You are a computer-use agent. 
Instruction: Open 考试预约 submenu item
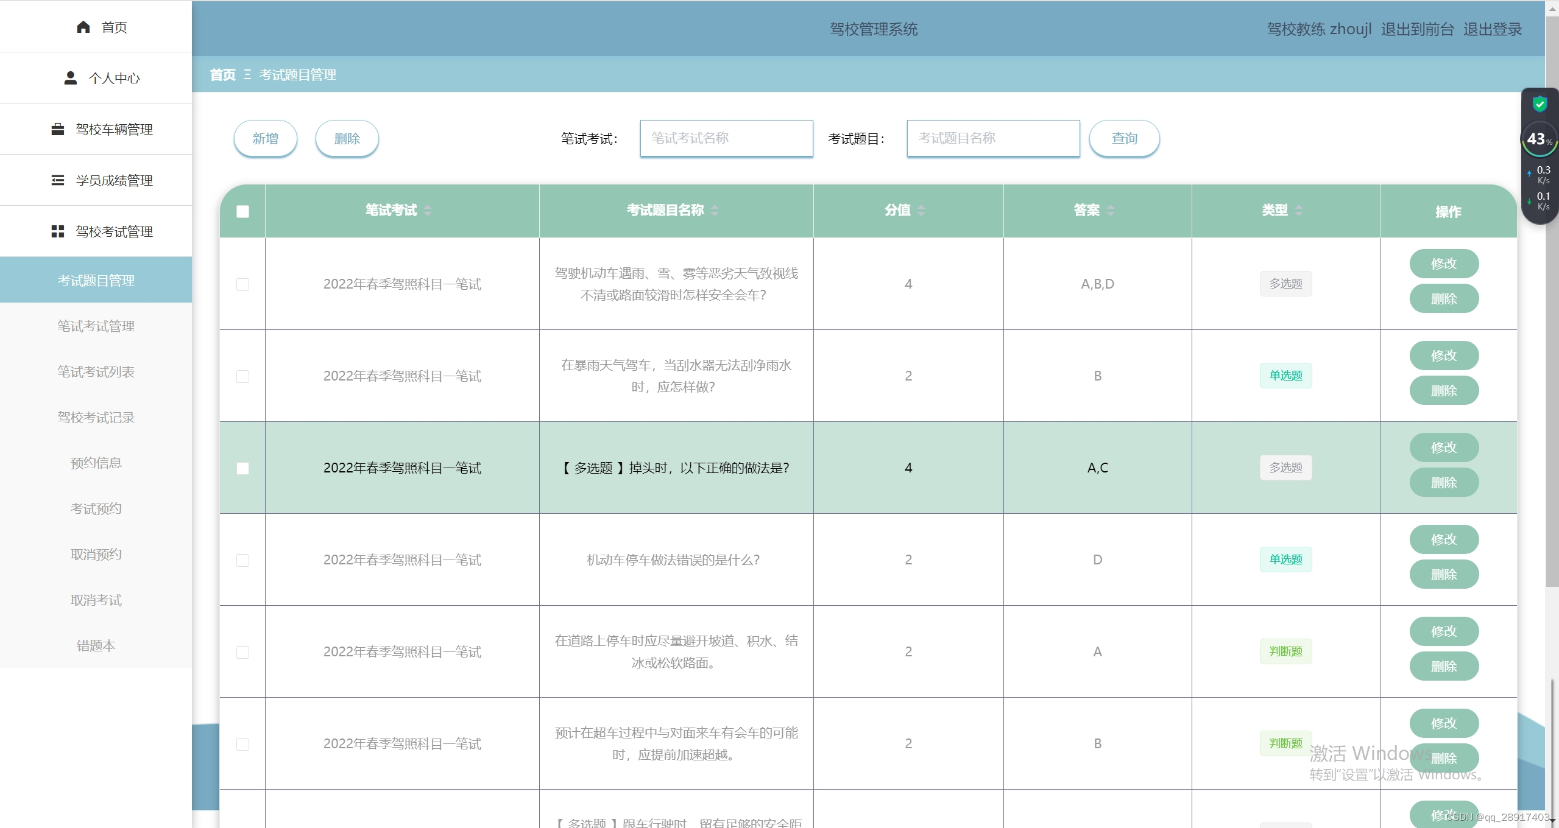coord(96,509)
